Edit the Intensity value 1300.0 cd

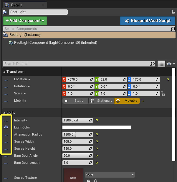click(78, 120)
